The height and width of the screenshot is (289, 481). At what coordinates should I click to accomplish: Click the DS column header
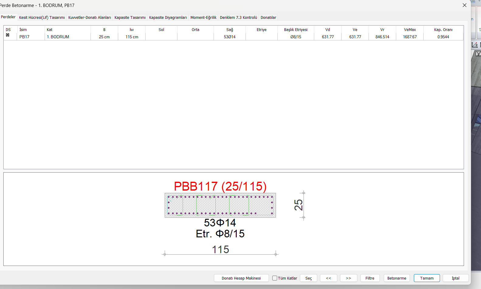[x=8, y=29]
